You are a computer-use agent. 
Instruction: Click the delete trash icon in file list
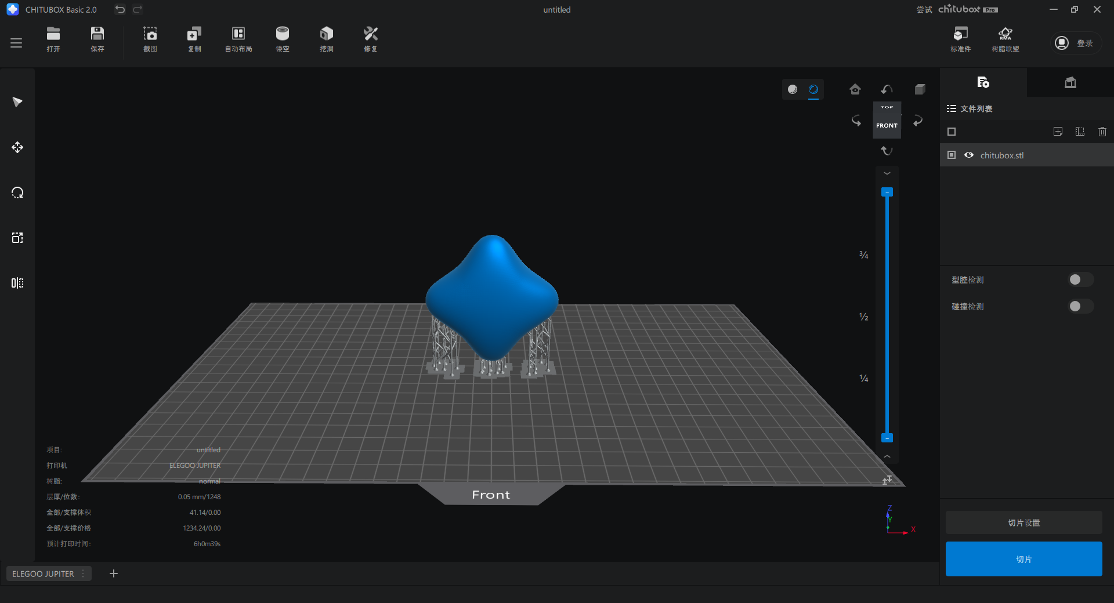[1102, 132]
